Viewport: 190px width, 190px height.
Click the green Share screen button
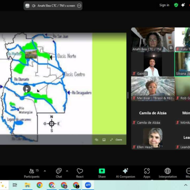coord(102,173)
